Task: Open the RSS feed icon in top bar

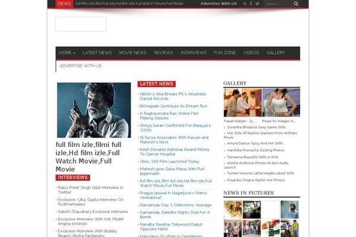Action: pos(244,4)
